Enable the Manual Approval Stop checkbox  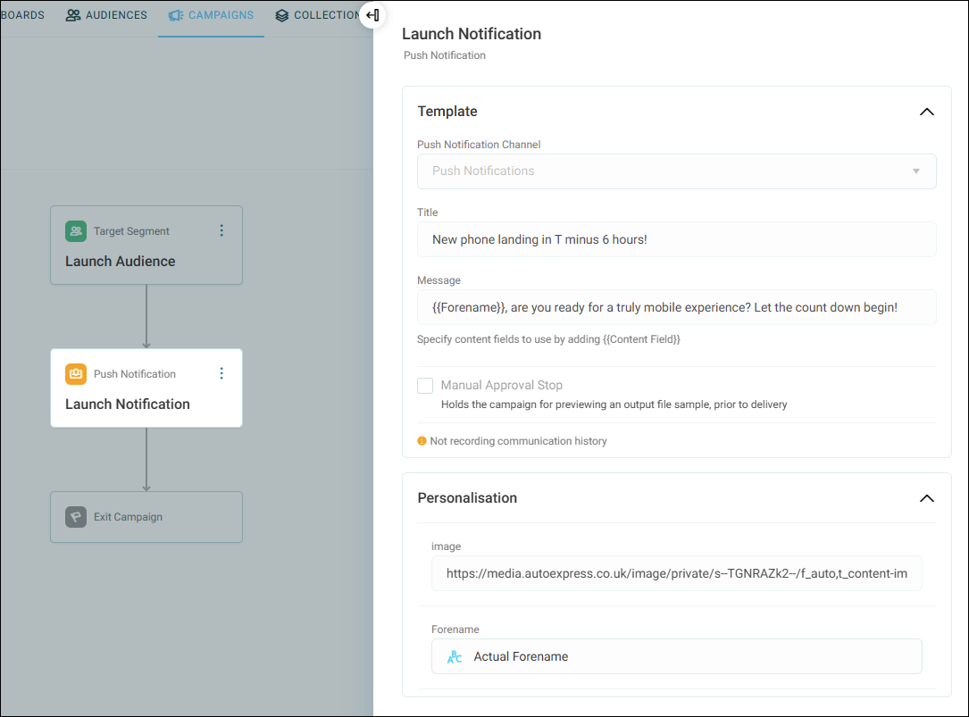pyautogui.click(x=425, y=386)
